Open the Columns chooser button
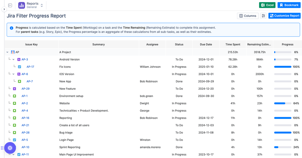This screenshot has height=158, width=302. pyautogui.click(x=248, y=16)
